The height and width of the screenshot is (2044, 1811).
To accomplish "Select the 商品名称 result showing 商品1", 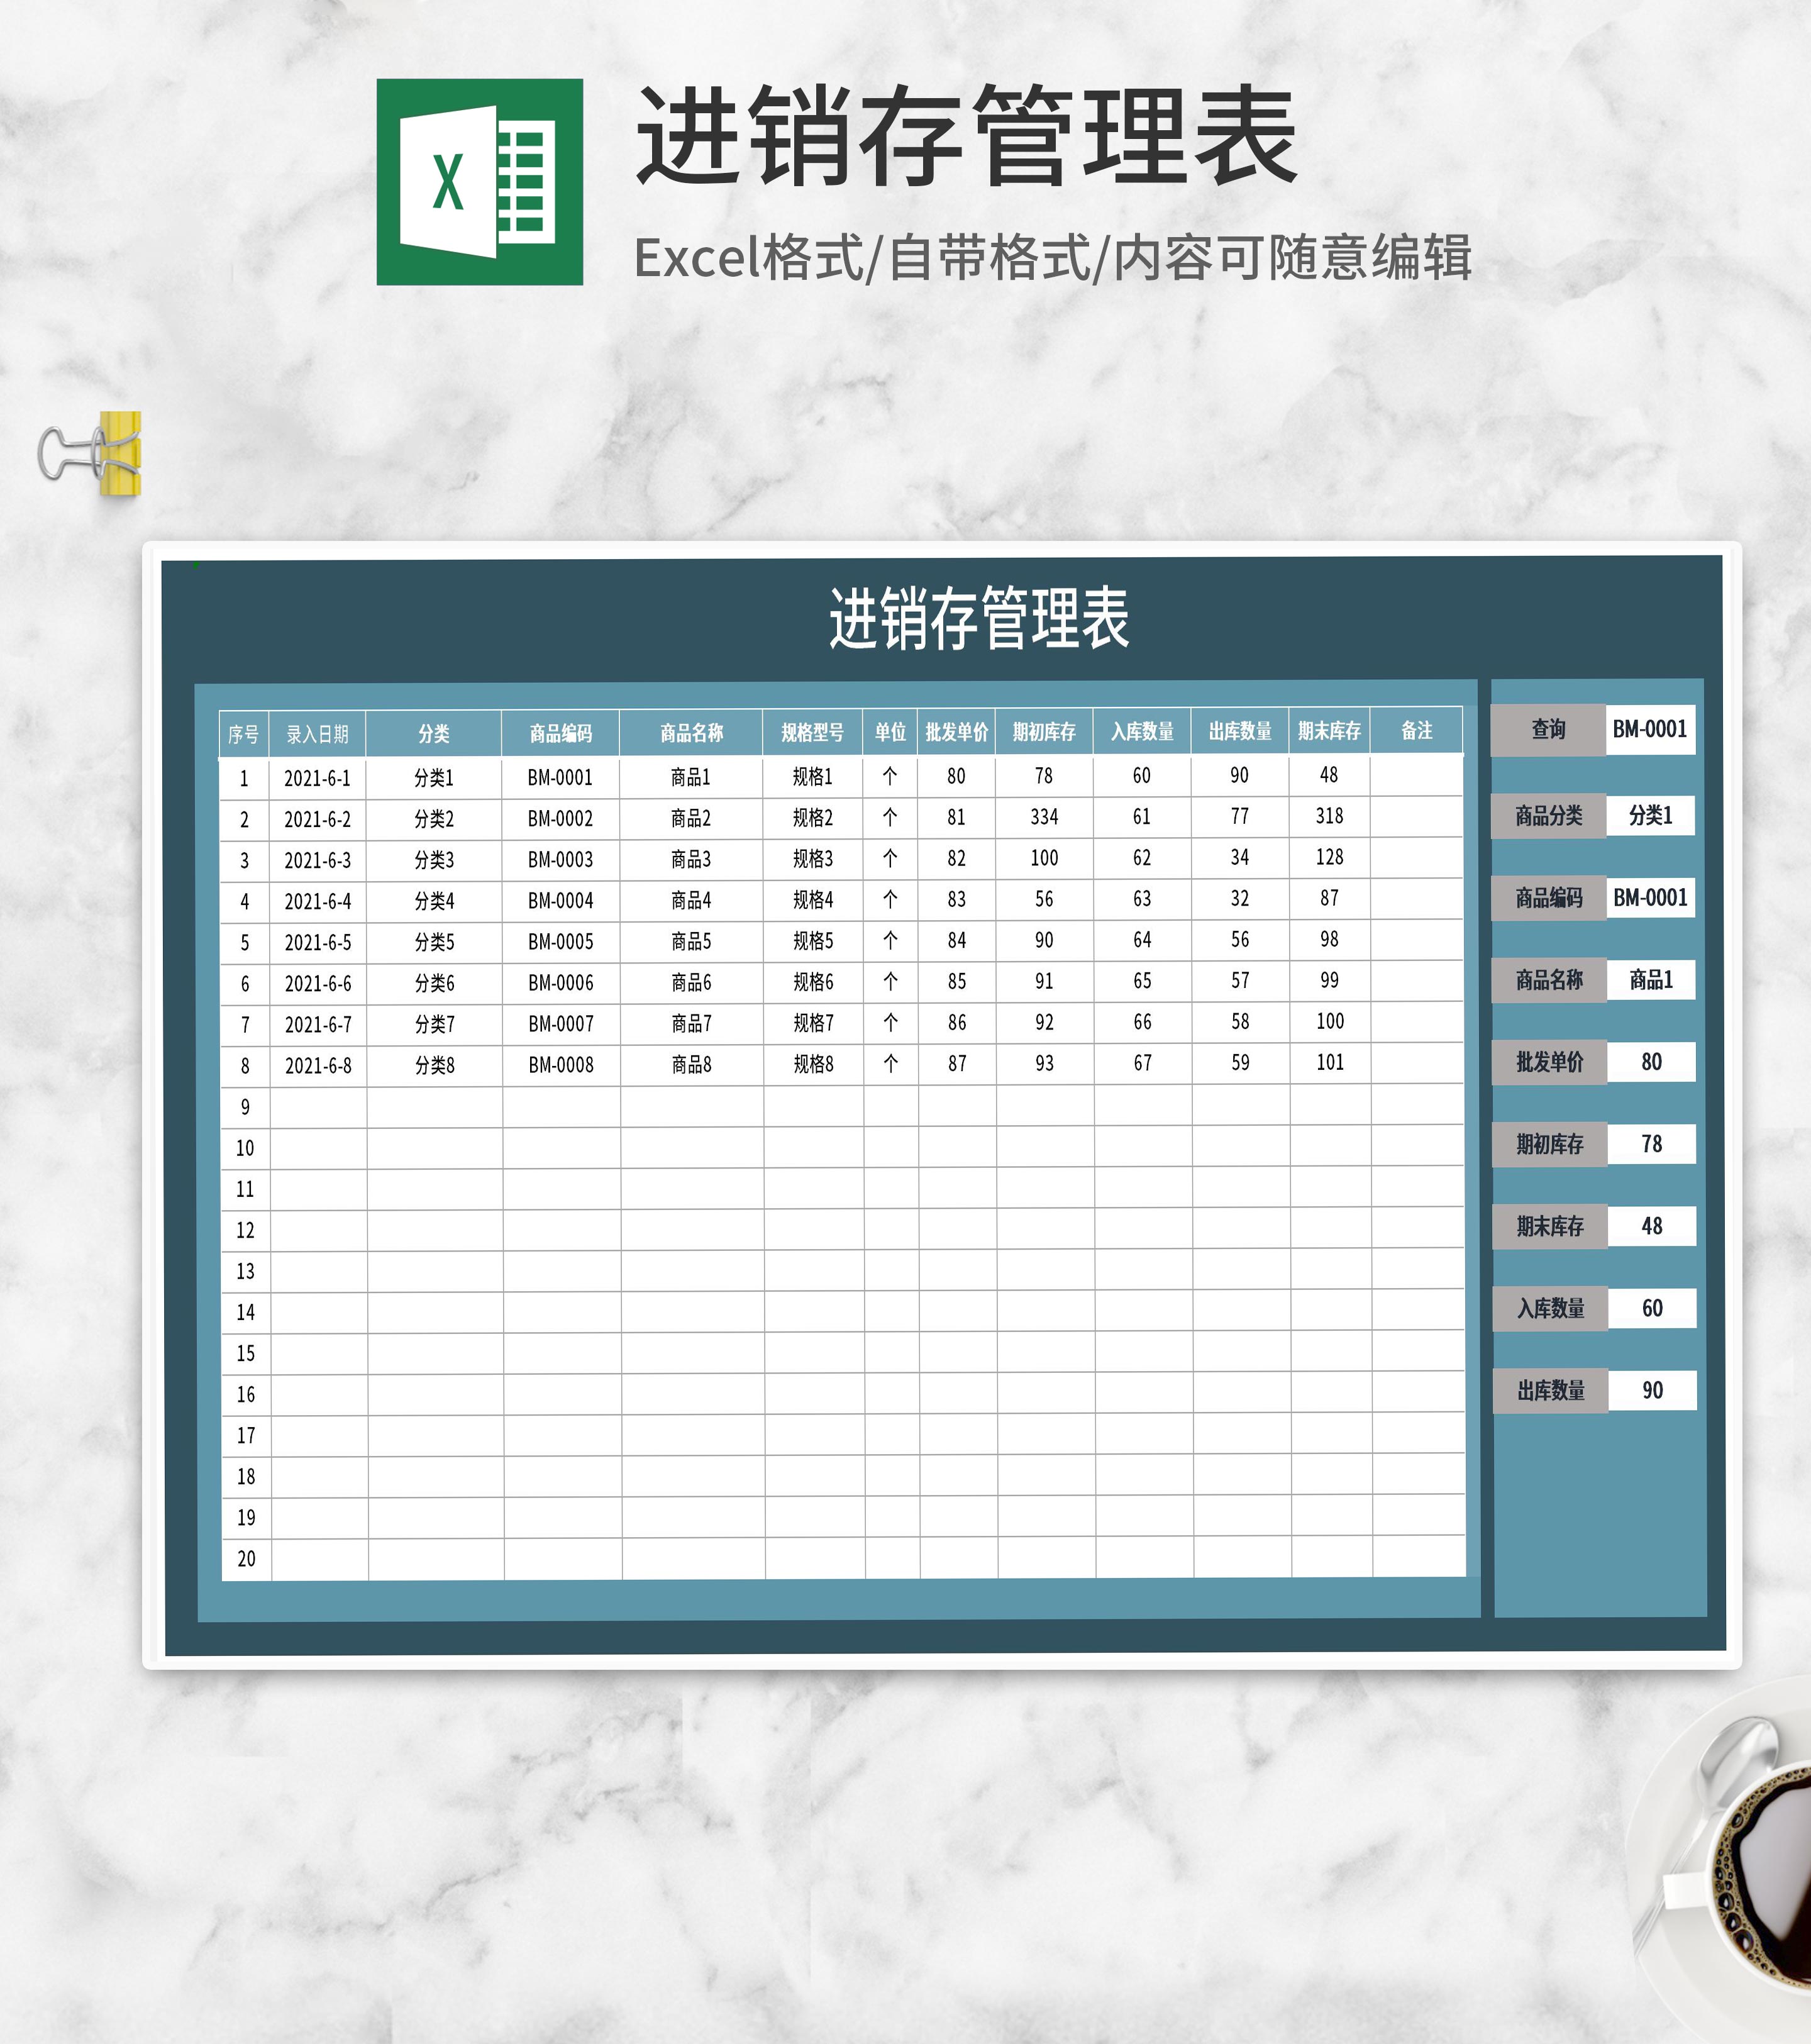I will pos(1652,981).
